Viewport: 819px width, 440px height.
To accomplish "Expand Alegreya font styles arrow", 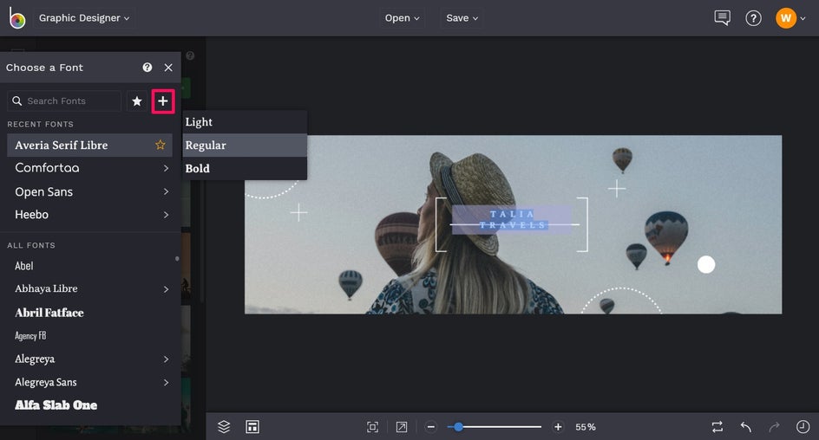I will point(166,359).
